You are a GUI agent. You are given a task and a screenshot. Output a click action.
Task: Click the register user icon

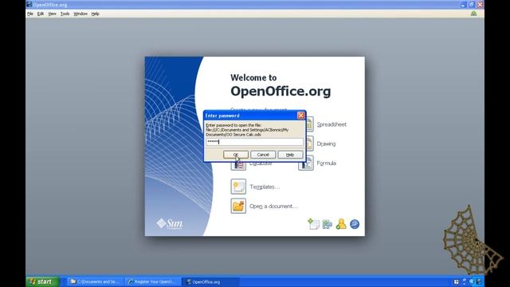341,224
